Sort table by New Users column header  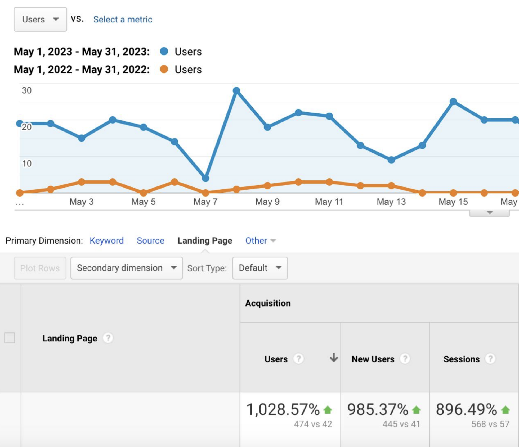click(373, 359)
